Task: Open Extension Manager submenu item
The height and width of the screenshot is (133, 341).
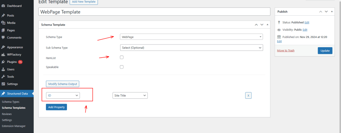Action: [13, 126]
